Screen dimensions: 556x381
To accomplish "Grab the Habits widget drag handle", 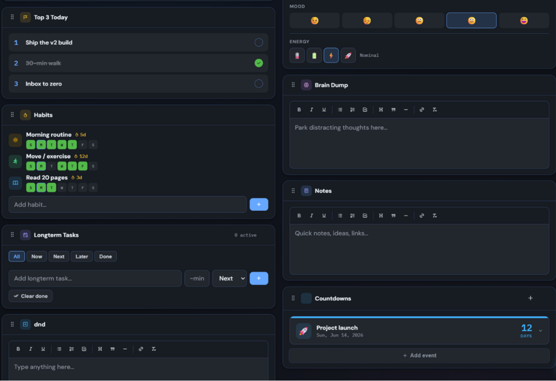I will tap(12, 115).
